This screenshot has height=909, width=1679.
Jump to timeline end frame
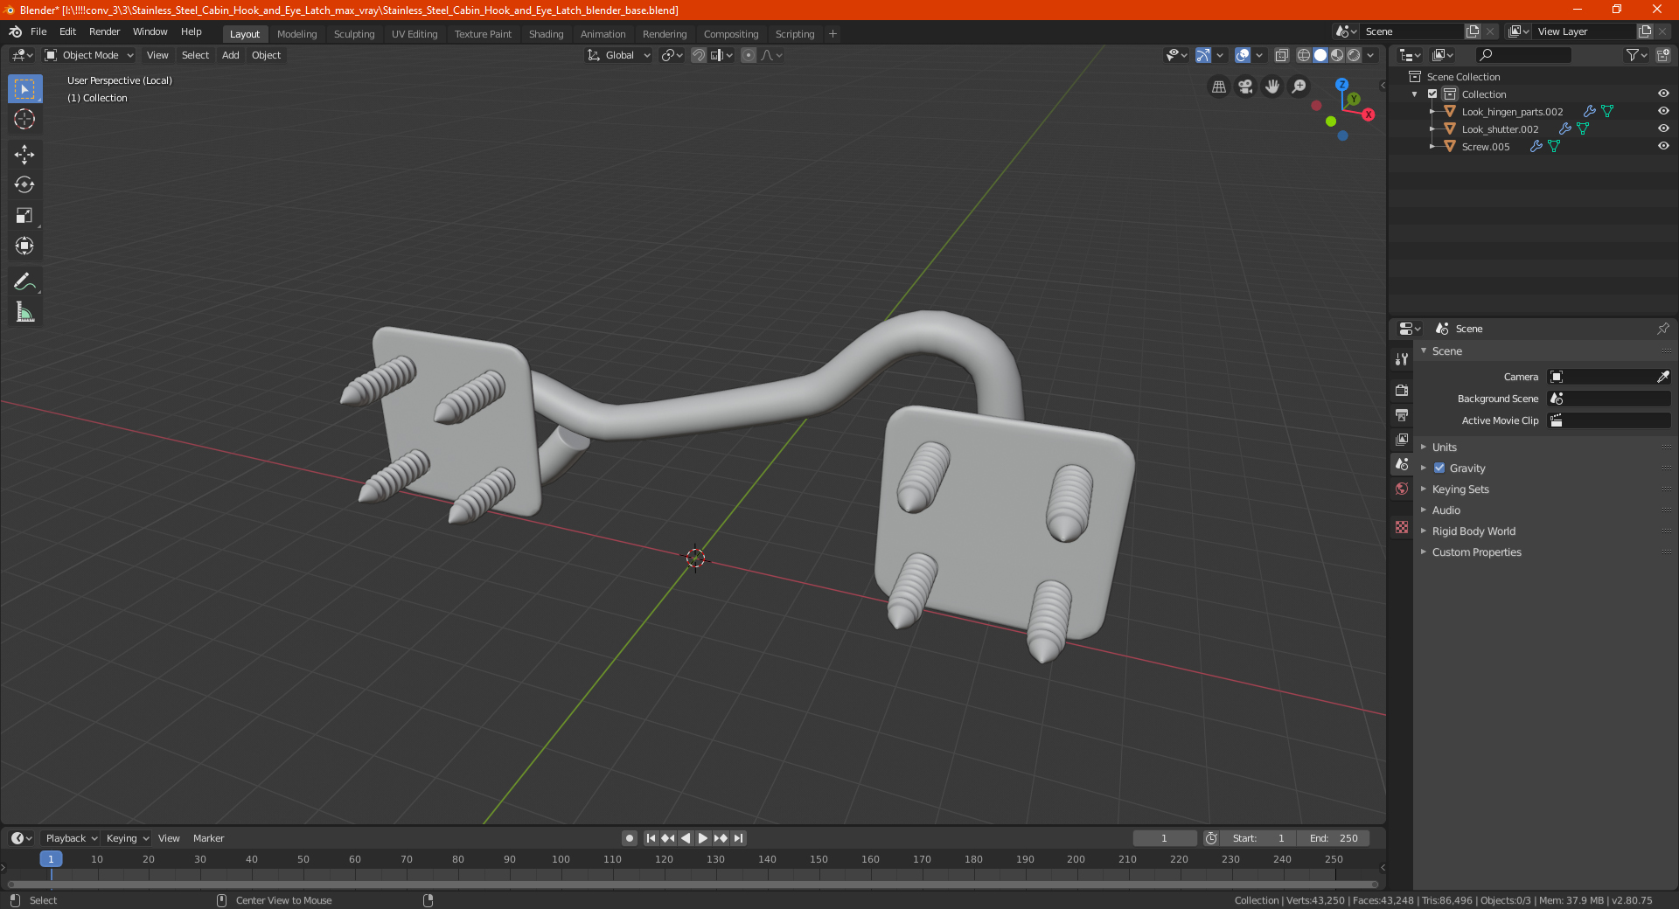click(738, 838)
